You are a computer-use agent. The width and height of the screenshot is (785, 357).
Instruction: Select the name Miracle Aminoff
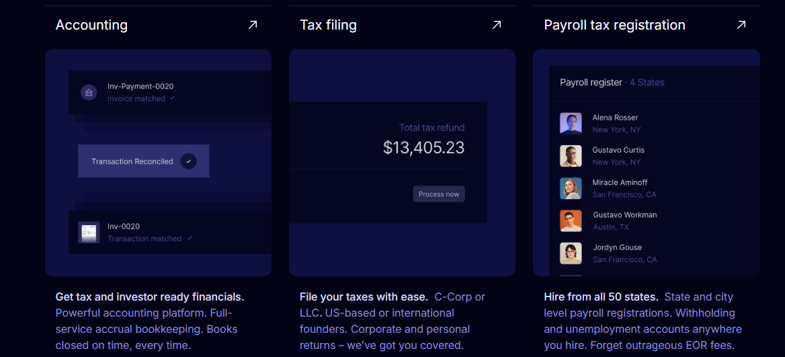pyautogui.click(x=620, y=182)
